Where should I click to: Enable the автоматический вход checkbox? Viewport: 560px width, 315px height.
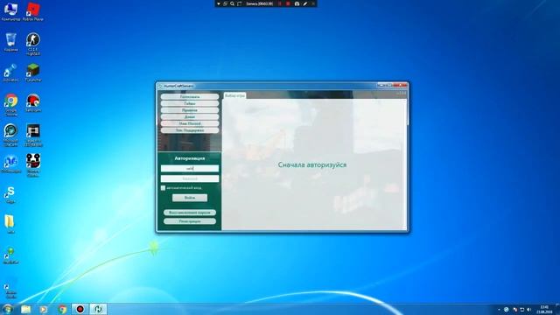[163, 188]
